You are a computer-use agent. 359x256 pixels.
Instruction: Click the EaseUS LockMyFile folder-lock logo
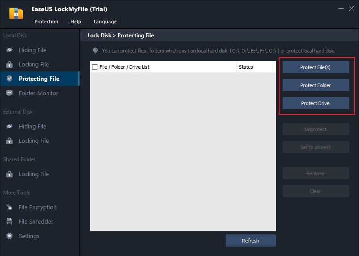[x=16, y=13]
